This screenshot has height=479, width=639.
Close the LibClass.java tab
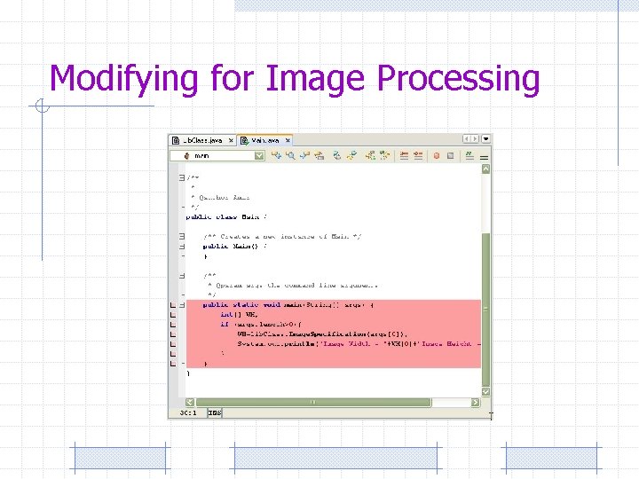(231, 140)
